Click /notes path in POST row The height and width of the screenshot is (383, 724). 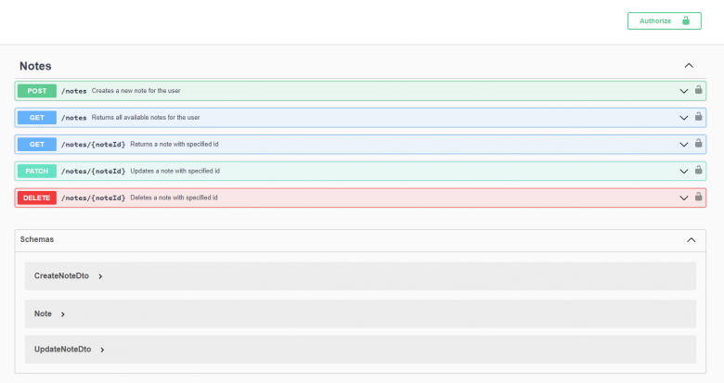[x=74, y=91]
